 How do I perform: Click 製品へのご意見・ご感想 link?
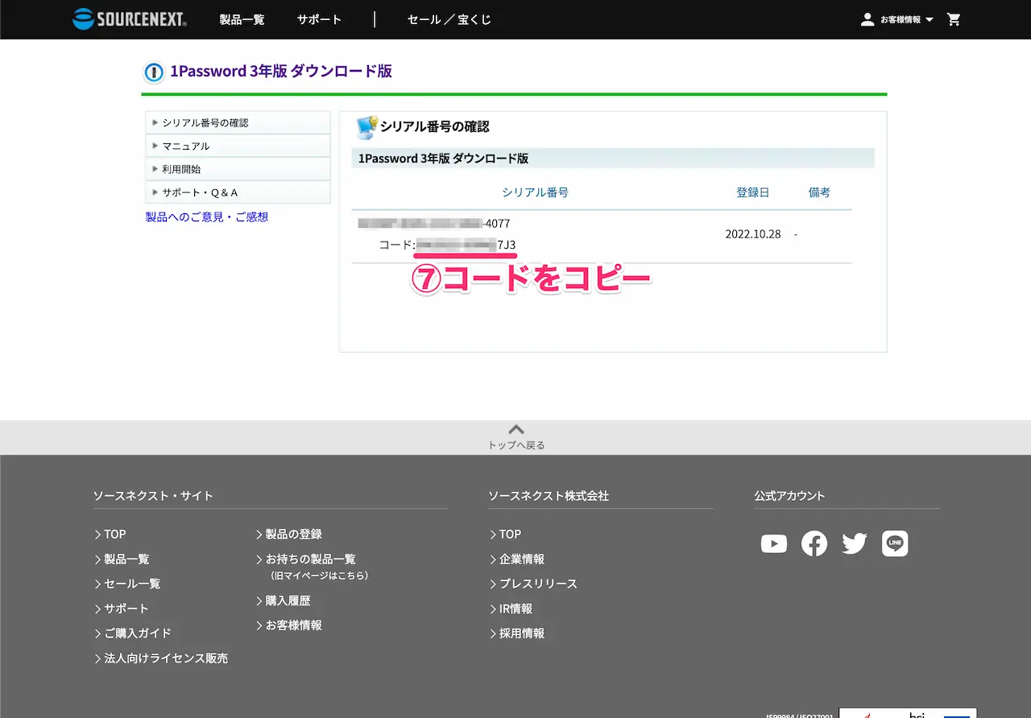click(206, 217)
